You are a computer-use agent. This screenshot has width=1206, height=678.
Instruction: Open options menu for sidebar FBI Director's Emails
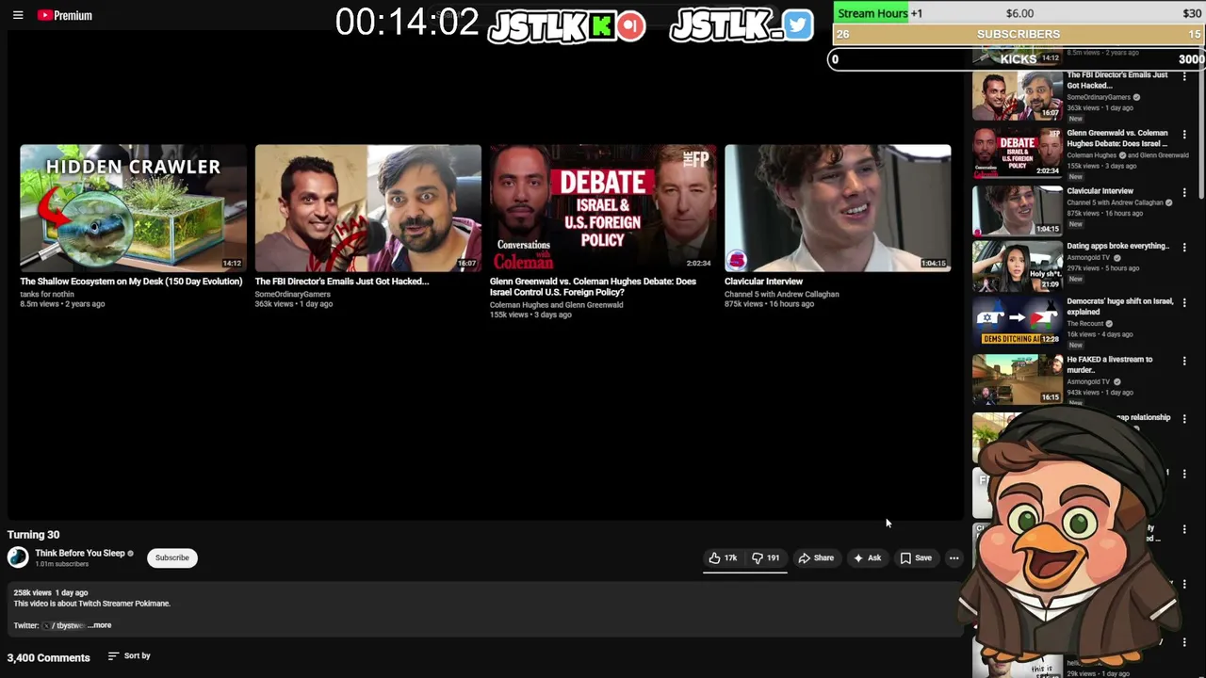tap(1184, 76)
